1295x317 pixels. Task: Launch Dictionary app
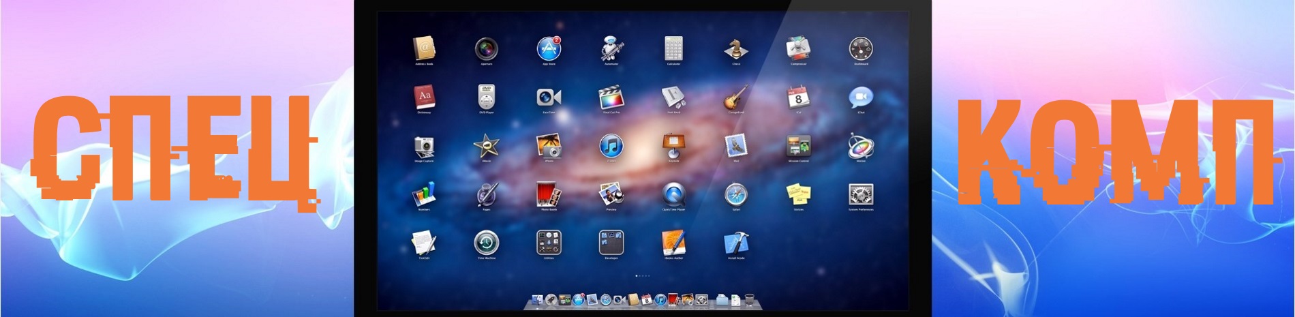(424, 97)
